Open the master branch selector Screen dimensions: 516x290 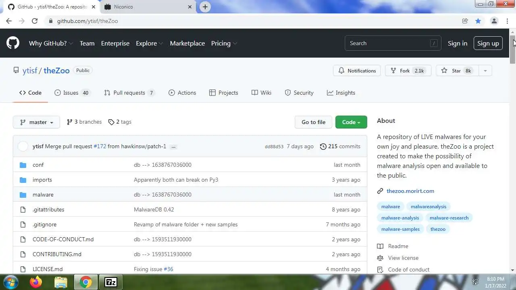(36, 122)
